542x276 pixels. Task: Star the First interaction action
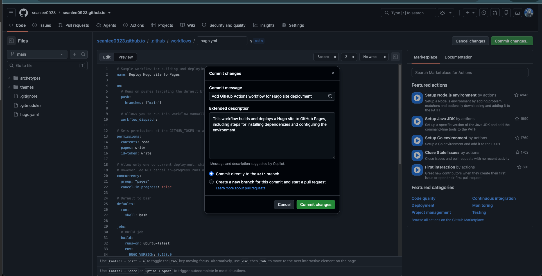[x=519, y=167]
